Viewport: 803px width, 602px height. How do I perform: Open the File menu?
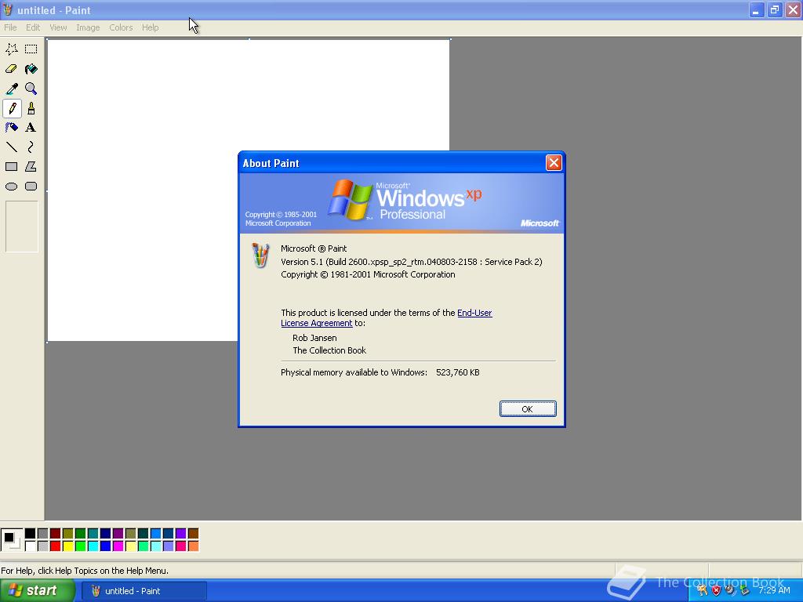pos(10,27)
